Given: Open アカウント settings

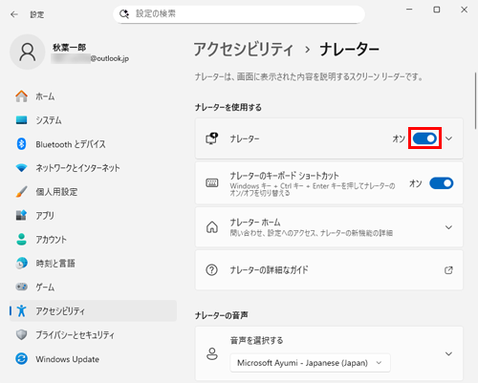Looking at the screenshot, I should (x=93, y=240).
